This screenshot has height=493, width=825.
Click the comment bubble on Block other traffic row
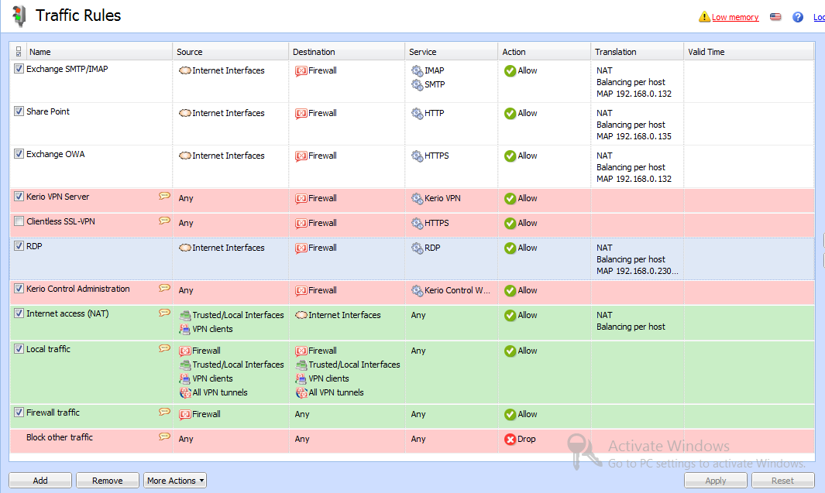165,437
